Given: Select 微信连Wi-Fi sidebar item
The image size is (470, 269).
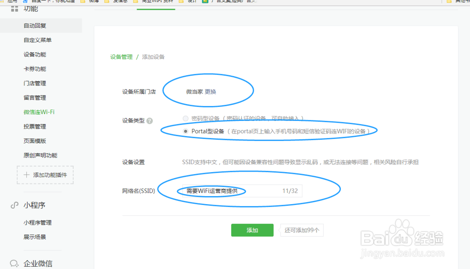Looking at the screenshot, I should 39,112.
